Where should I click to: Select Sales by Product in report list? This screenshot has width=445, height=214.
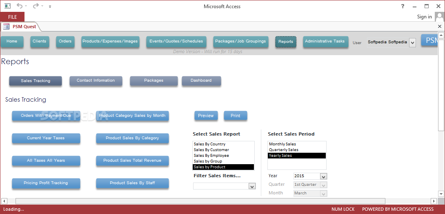pyautogui.click(x=223, y=167)
